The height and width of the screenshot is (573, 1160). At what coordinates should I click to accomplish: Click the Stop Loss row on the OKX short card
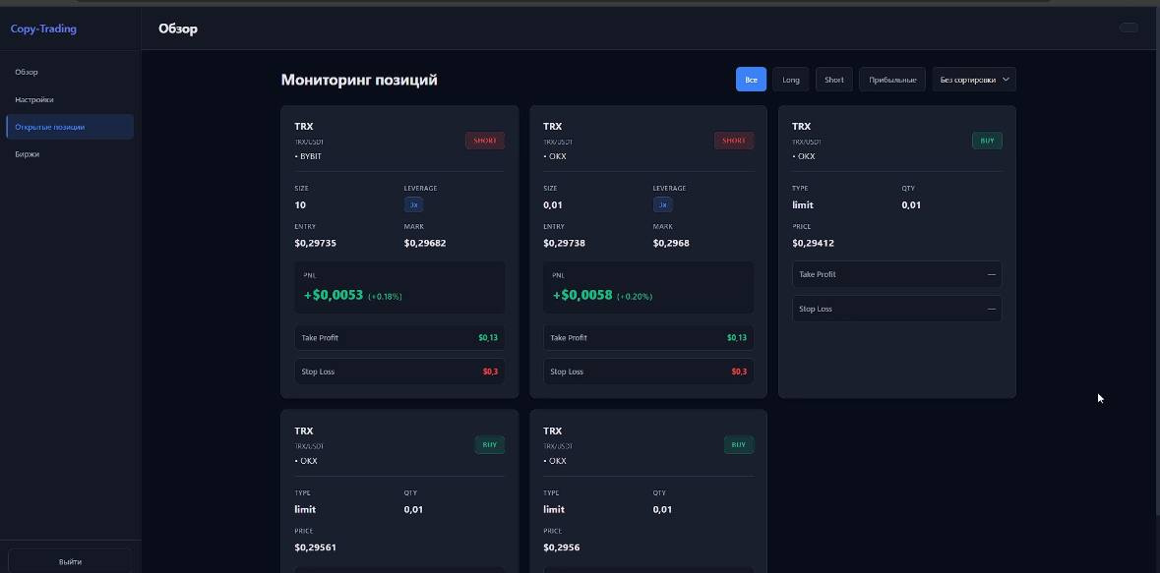648,372
